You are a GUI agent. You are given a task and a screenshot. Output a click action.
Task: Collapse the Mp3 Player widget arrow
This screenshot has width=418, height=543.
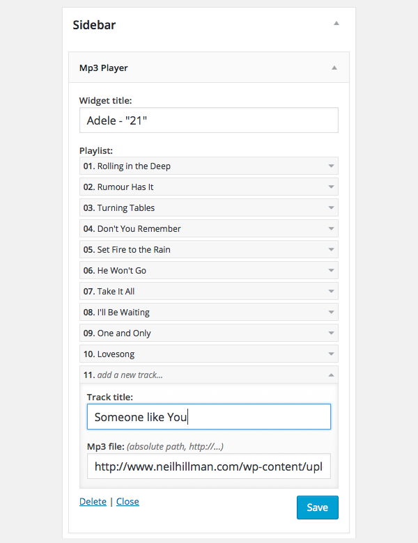coord(334,68)
